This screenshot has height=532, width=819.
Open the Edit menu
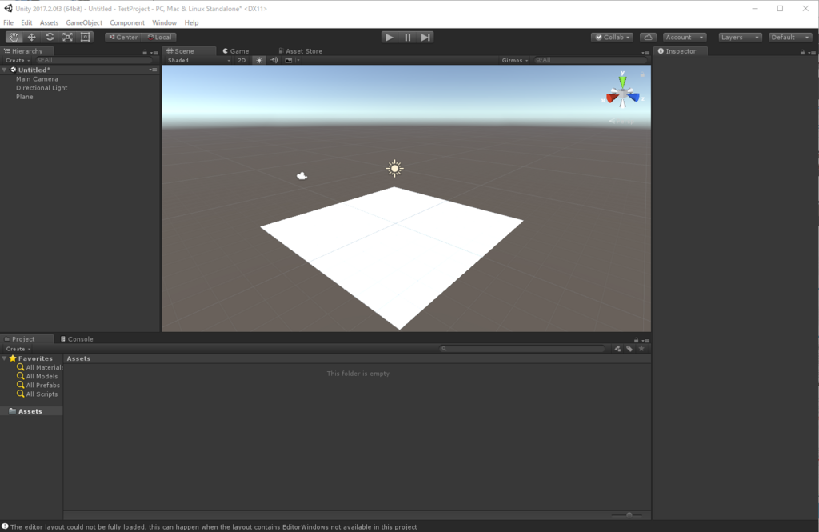click(x=26, y=22)
